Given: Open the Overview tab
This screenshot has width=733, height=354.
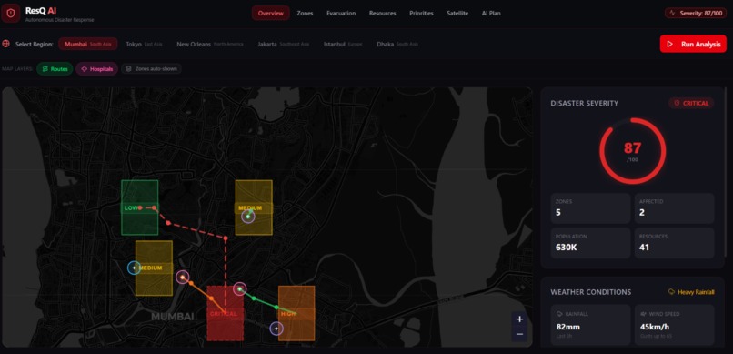Looking at the screenshot, I should (x=271, y=13).
